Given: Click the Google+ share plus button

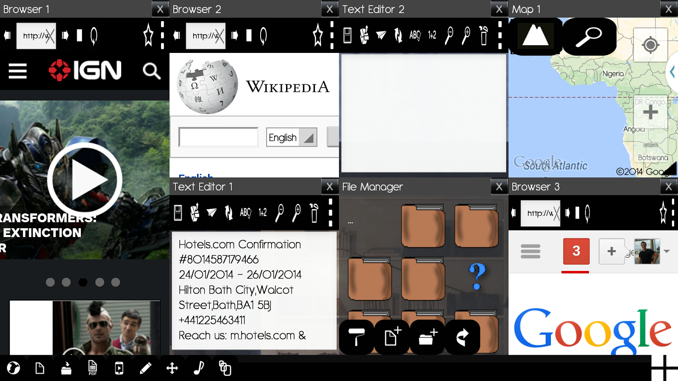Looking at the screenshot, I should tap(611, 251).
